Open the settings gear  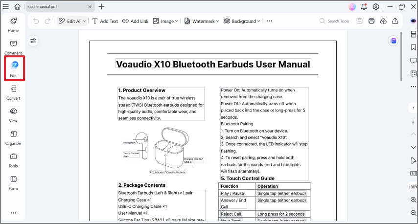[x=376, y=7]
